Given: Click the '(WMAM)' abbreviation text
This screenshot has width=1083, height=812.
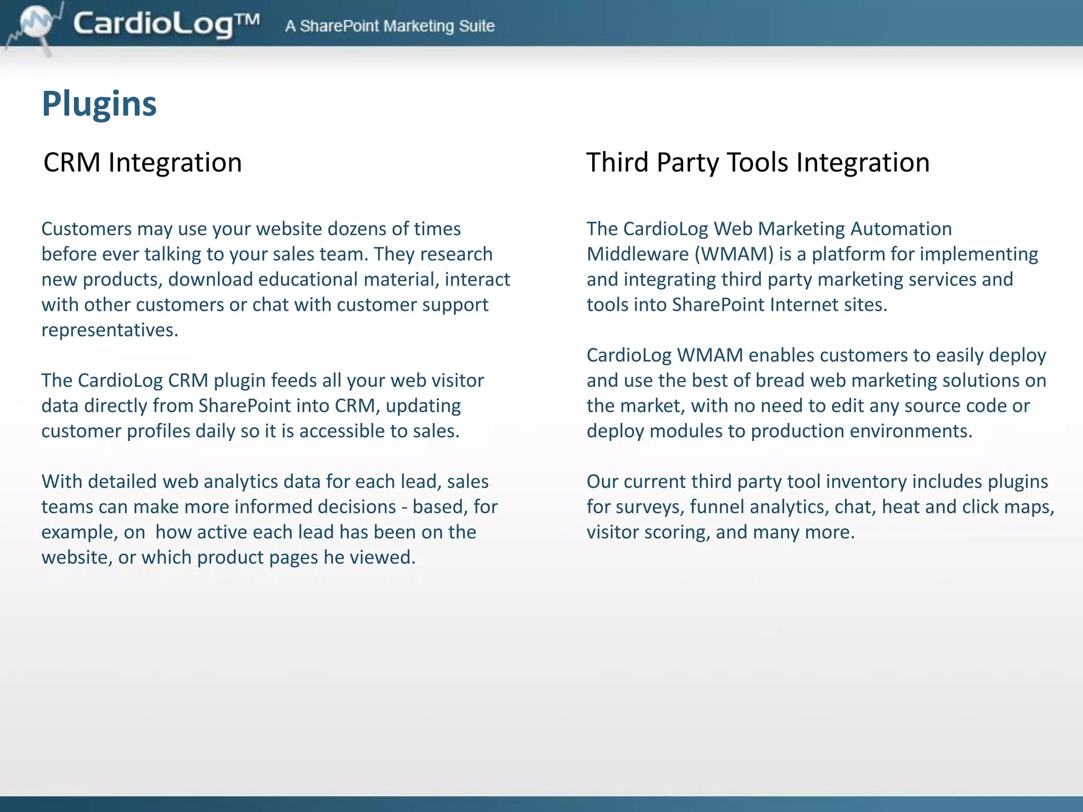Looking at the screenshot, I should (733, 254).
